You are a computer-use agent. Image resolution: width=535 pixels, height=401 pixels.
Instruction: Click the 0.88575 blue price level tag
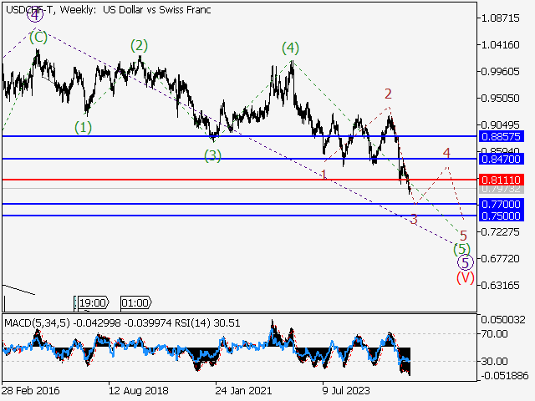tap(502, 135)
